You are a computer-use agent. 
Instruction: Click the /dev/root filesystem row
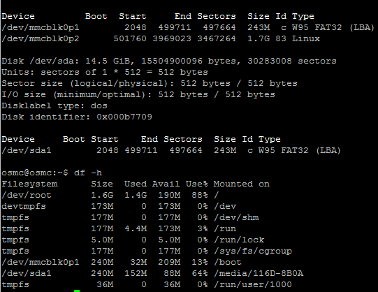[110, 195]
